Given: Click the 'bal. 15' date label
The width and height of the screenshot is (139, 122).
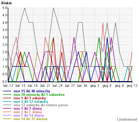Looking at the screenshot, I should click(20, 86).
